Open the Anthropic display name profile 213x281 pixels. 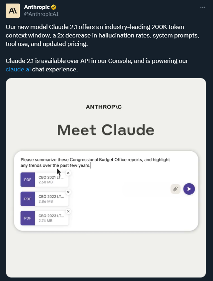(x=37, y=7)
